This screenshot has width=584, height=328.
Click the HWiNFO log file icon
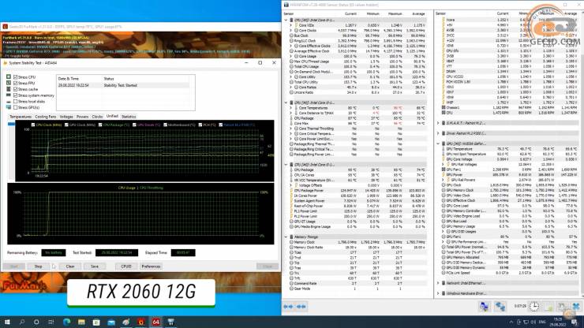click(x=548, y=307)
